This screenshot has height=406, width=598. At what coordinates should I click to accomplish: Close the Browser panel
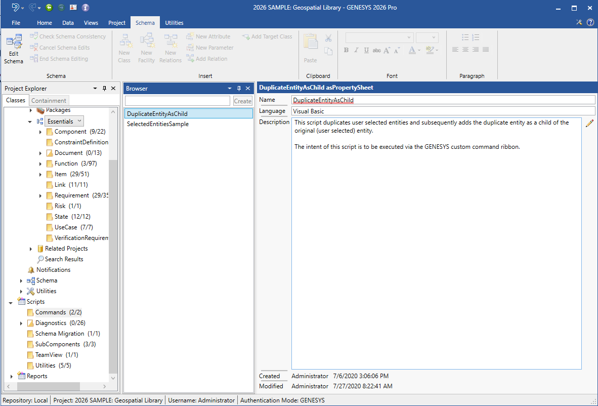point(248,89)
